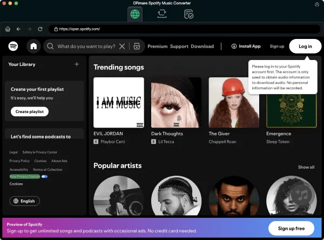The width and height of the screenshot is (324, 240).
Task: Open the EVIL JORDAN album cover
Action: (x=119, y=102)
